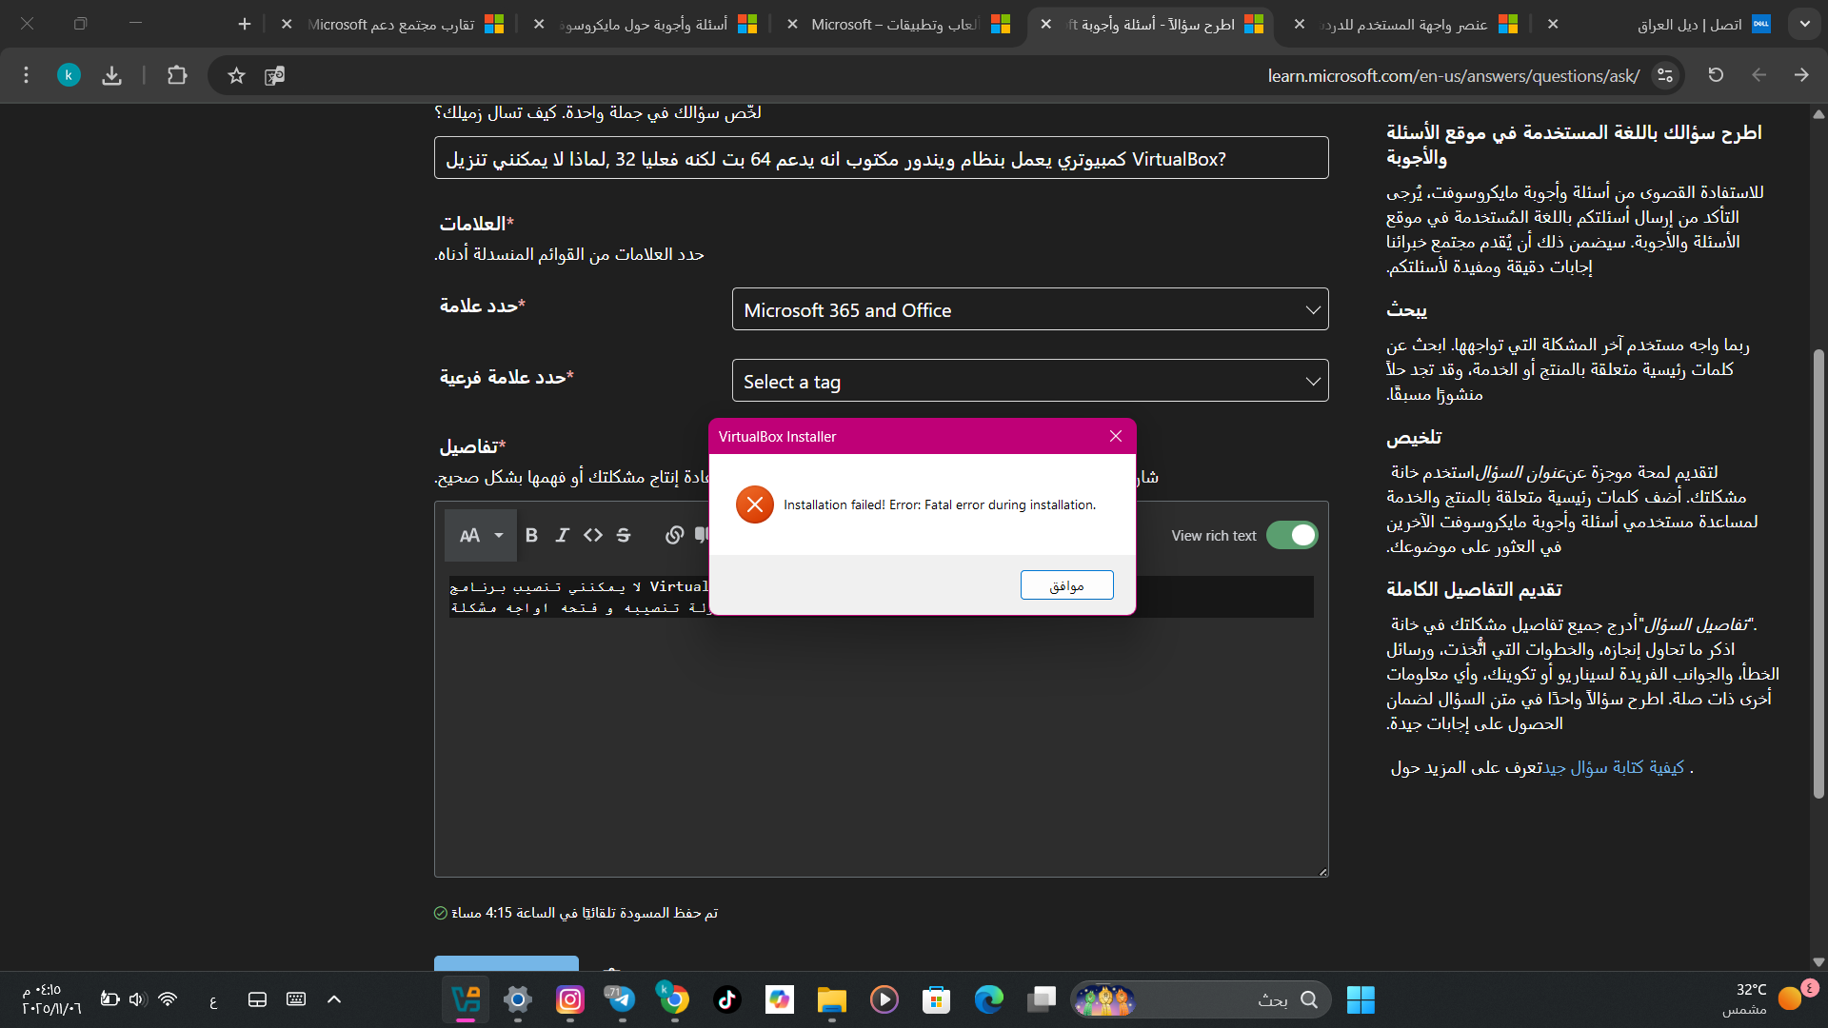Viewport: 1828px width, 1028px height.
Task: Open Microsoft Edge from the taskbar
Action: [x=989, y=999]
